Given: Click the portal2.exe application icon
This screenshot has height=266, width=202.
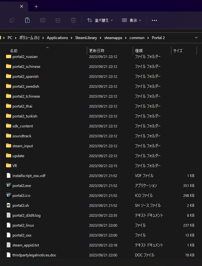Looking at the screenshot, I should coord(9,185).
